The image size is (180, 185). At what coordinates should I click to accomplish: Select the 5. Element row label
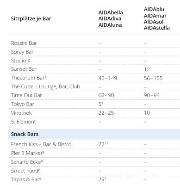23,122
